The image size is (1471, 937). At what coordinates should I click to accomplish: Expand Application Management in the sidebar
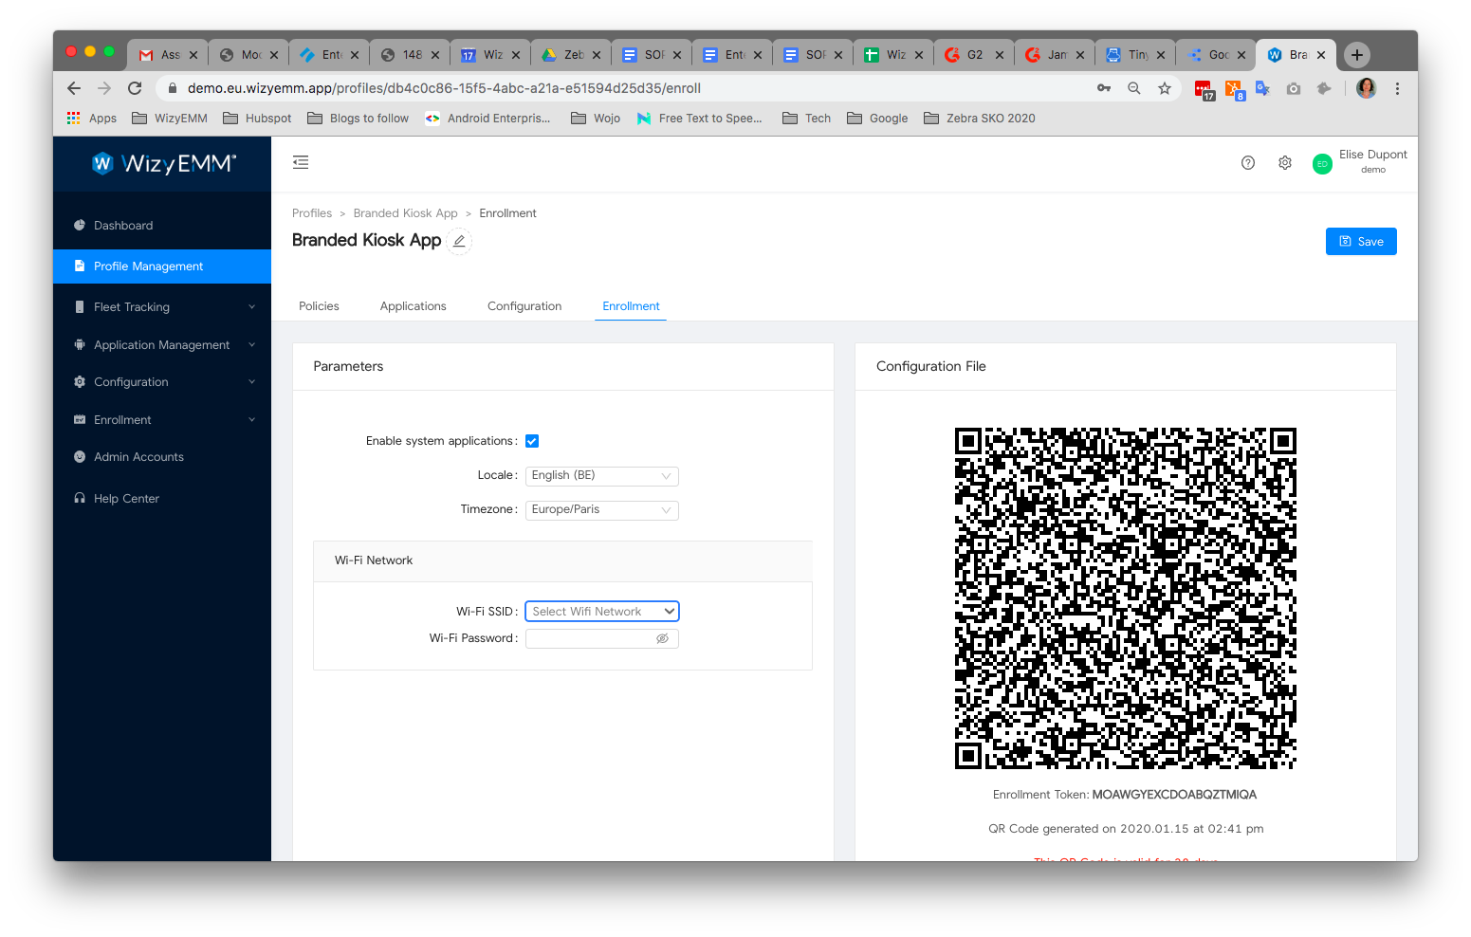(x=162, y=345)
